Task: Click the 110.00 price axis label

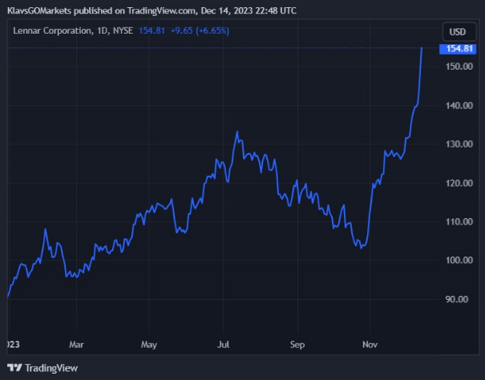Action: click(459, 221)
